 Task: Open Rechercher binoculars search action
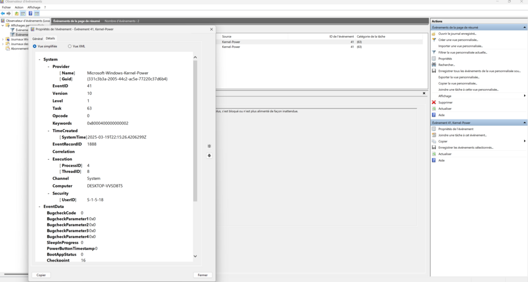click(x=434, y=65)
